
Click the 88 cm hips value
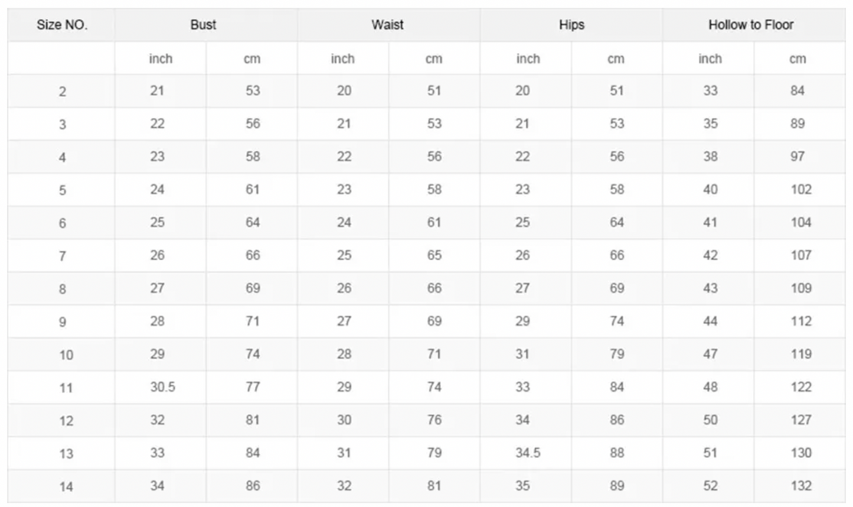tap(617, 453)
